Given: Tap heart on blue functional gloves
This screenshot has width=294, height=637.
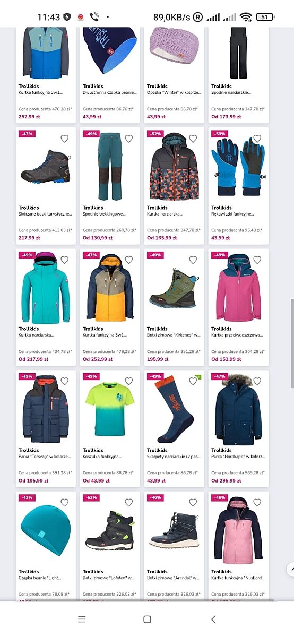Looking at the screenshot, I should (x=257, y=139).
